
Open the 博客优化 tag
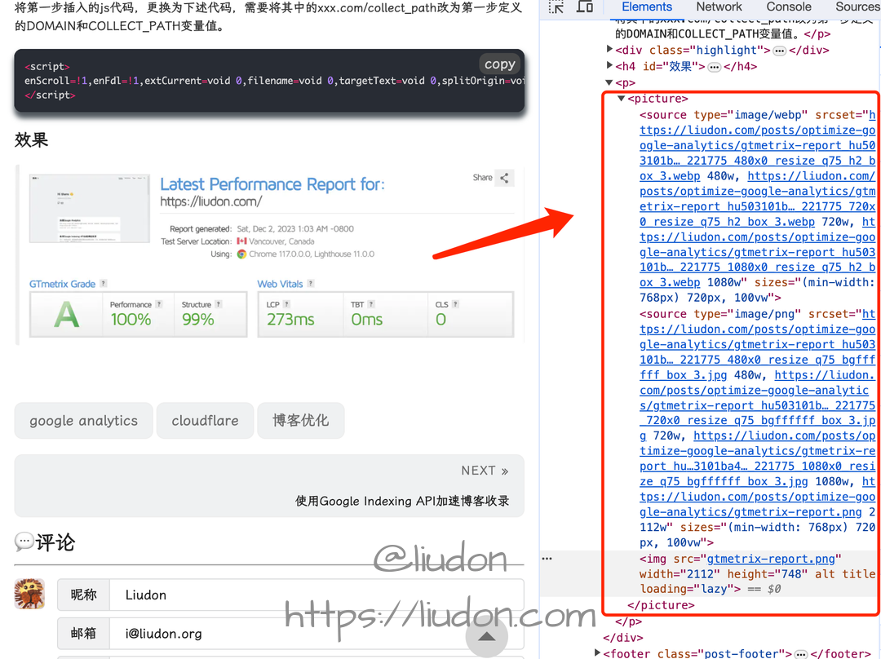coord(300,420)
